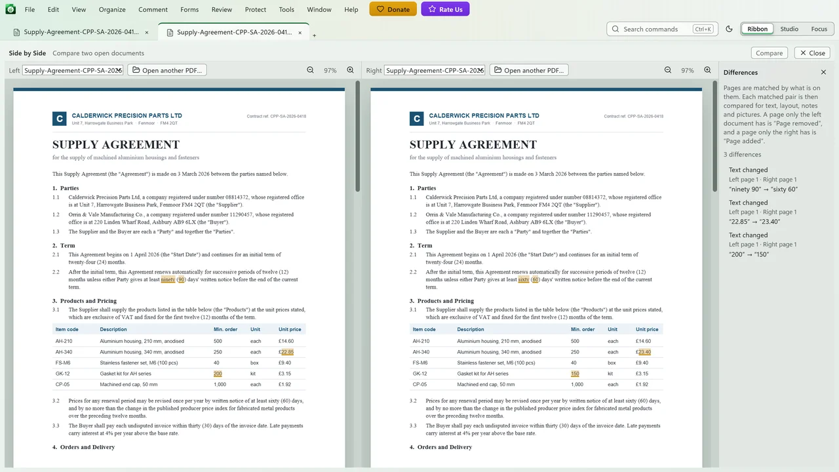Click the star Rate Us button
The image size is (839, 472).
(445, 9)
